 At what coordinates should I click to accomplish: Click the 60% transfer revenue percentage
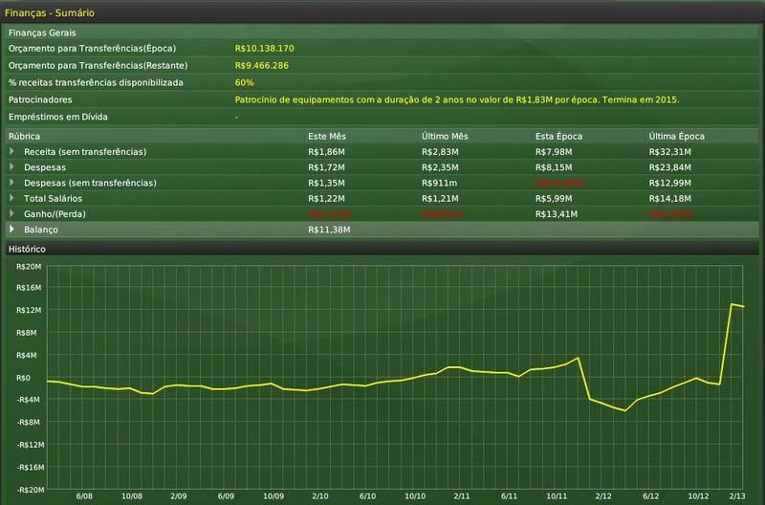(x=244, y=82)
